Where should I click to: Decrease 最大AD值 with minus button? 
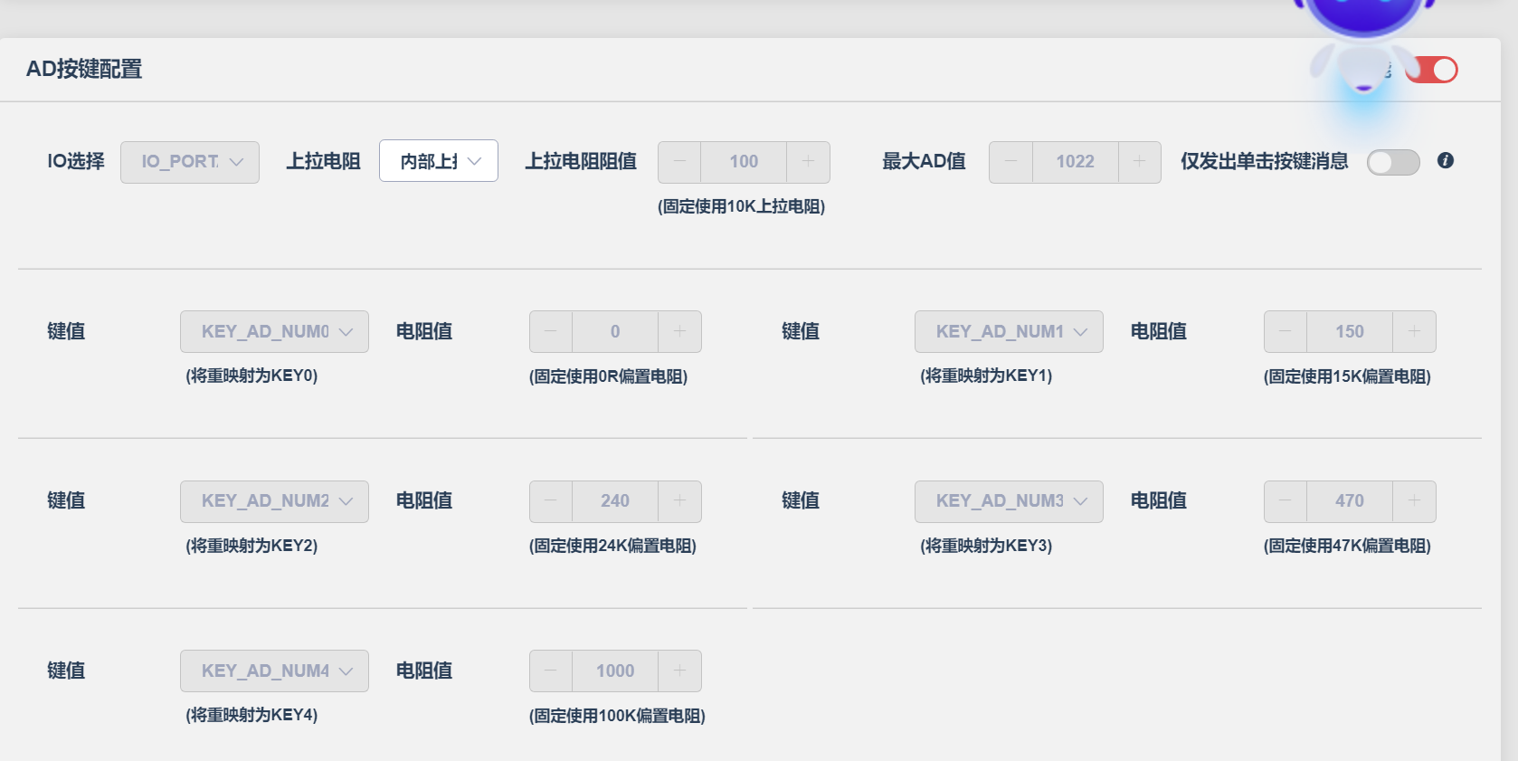pos(1010,162)
